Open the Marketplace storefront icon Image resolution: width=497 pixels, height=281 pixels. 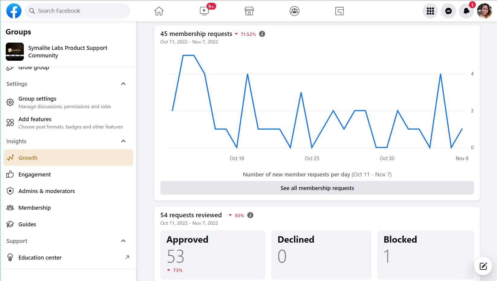pos(249,11)
